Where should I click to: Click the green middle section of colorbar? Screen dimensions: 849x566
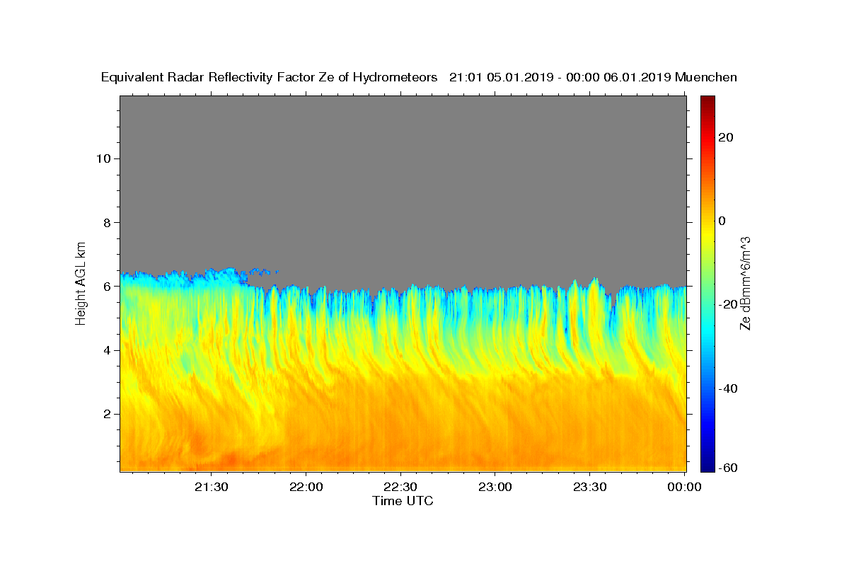(x=707, y=283)
